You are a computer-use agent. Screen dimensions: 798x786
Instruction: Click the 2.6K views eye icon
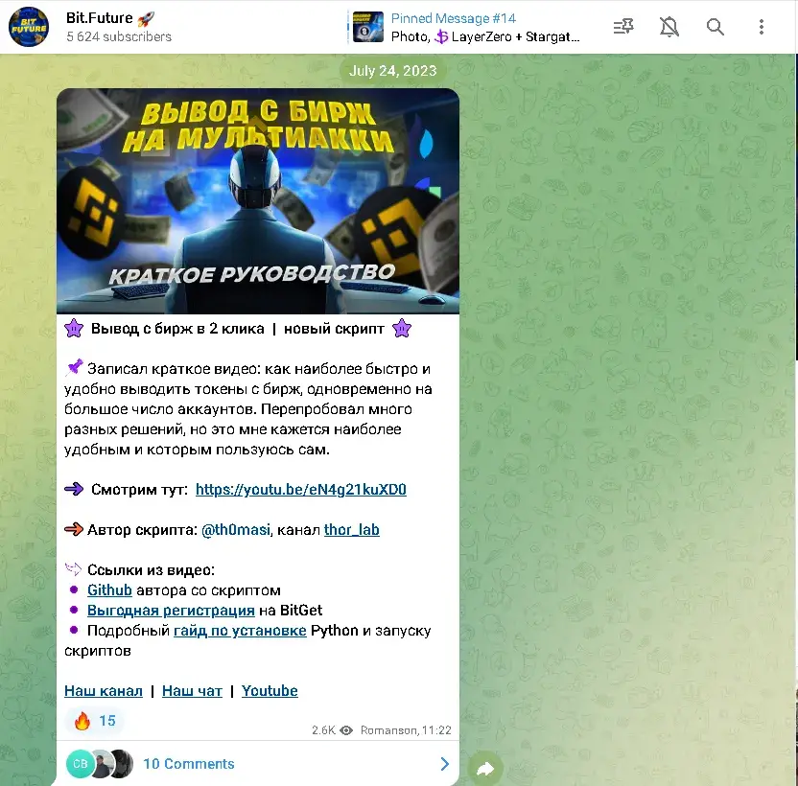[346, 730]
